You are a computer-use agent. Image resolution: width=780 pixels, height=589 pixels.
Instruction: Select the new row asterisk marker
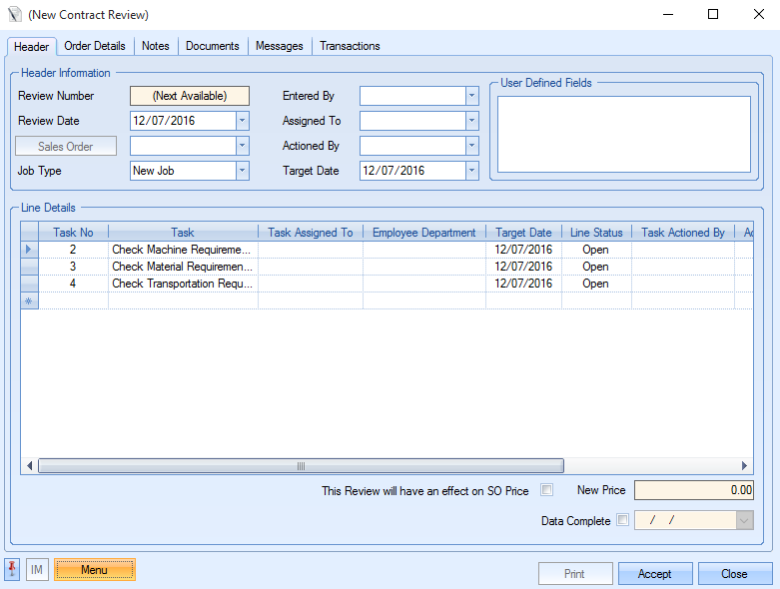tap(29, 300)
